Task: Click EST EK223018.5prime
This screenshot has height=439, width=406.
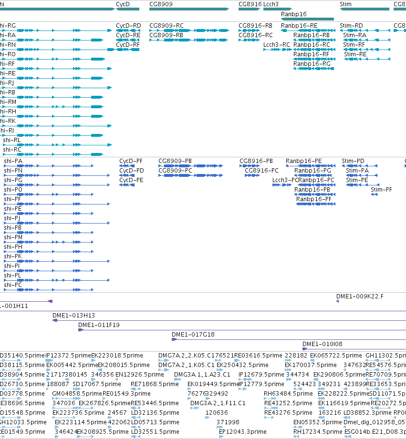Action: 117,355
